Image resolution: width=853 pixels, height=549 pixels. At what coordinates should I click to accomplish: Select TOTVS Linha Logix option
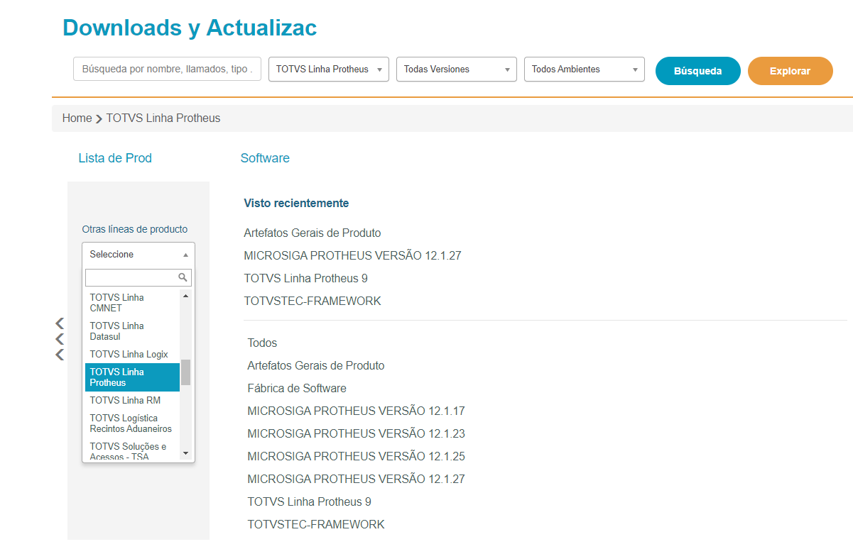(x=132, y=354)
